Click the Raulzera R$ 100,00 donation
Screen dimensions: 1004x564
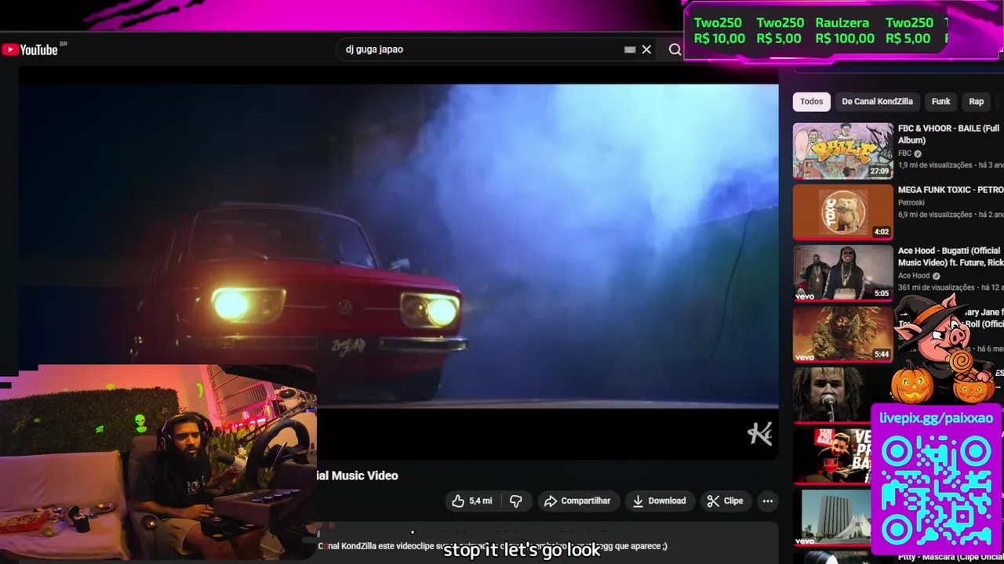click(844, 31)
